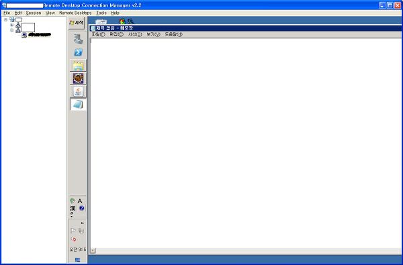Click the red alert tray icon

[73, 239]
